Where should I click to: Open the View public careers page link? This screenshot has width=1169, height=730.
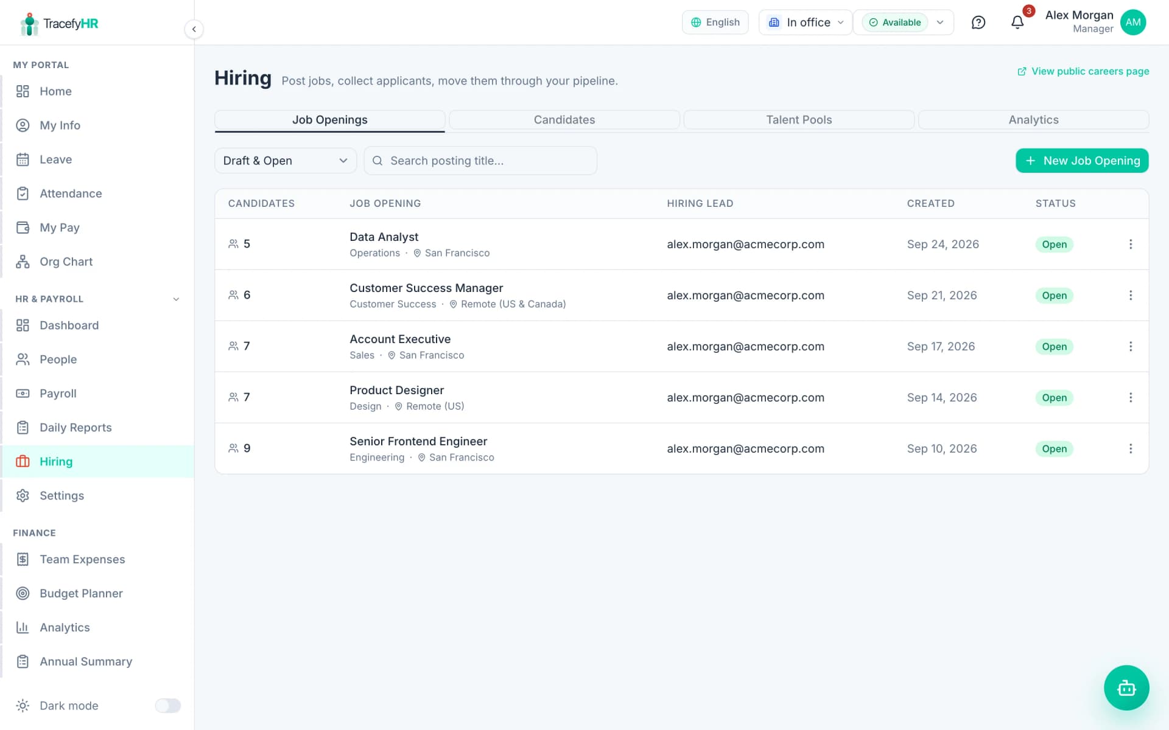point(1083,71)
